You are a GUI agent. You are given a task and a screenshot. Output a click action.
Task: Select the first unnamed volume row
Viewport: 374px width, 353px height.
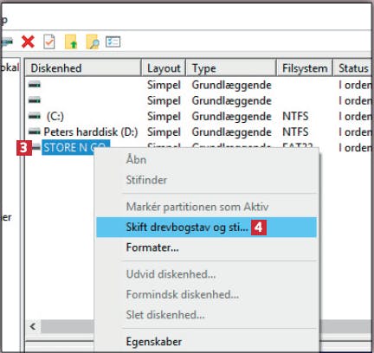[198, 85]
